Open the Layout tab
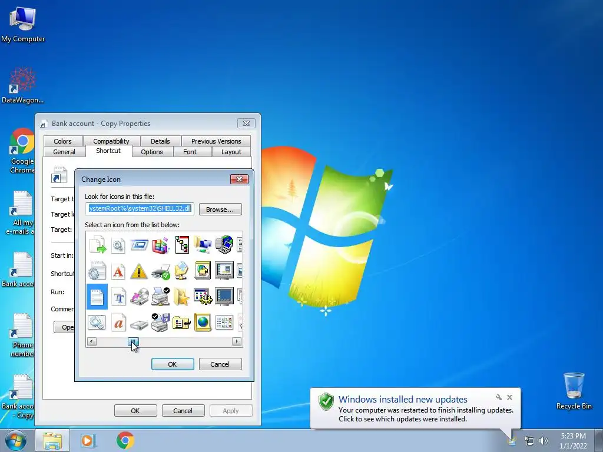 coord(231,152)
